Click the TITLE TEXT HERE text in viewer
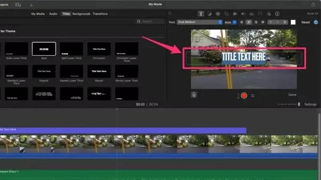Image resolution: width=321 pixels, height=180 pixels. 244,57
